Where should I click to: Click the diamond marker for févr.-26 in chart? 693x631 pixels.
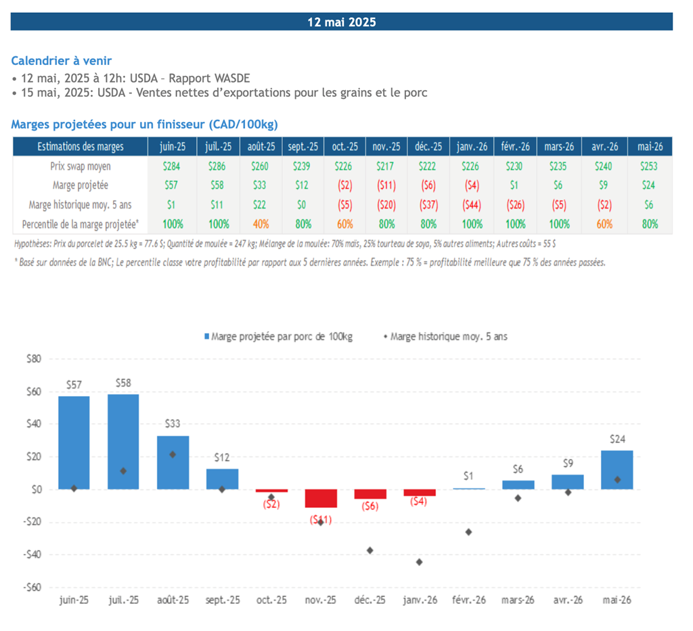468,532
